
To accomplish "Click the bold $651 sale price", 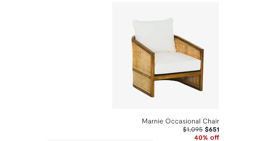I will [x=212, y=129].
